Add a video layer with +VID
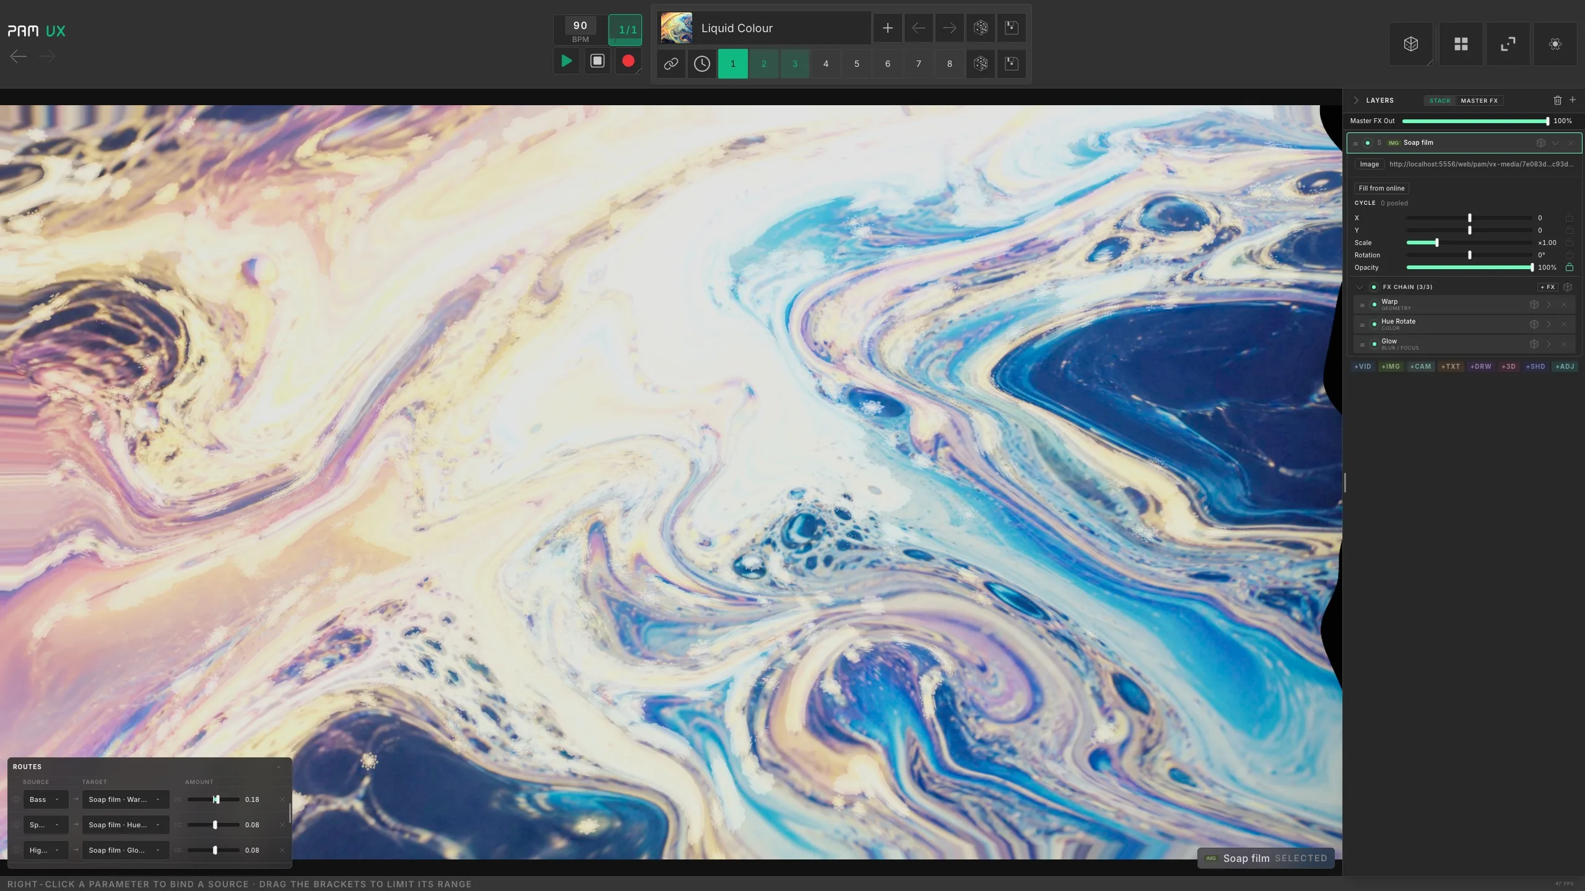1585x891 pixels. point(1362,366)
